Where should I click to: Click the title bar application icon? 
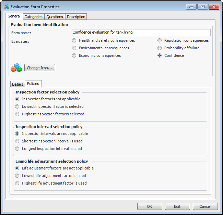tap(7, 7)
